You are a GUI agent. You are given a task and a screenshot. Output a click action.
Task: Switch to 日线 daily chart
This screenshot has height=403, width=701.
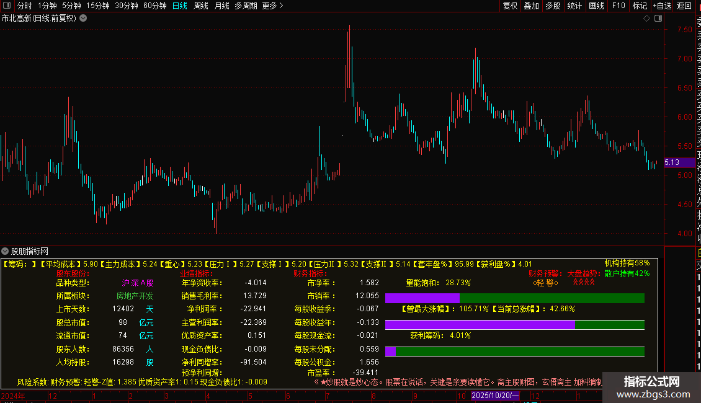click(180, 6)
